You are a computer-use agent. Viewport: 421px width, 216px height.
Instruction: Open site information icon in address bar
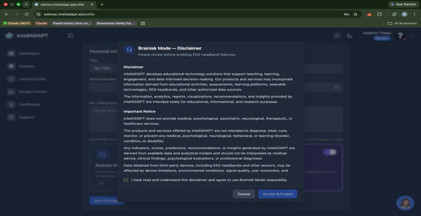point(39,14)
